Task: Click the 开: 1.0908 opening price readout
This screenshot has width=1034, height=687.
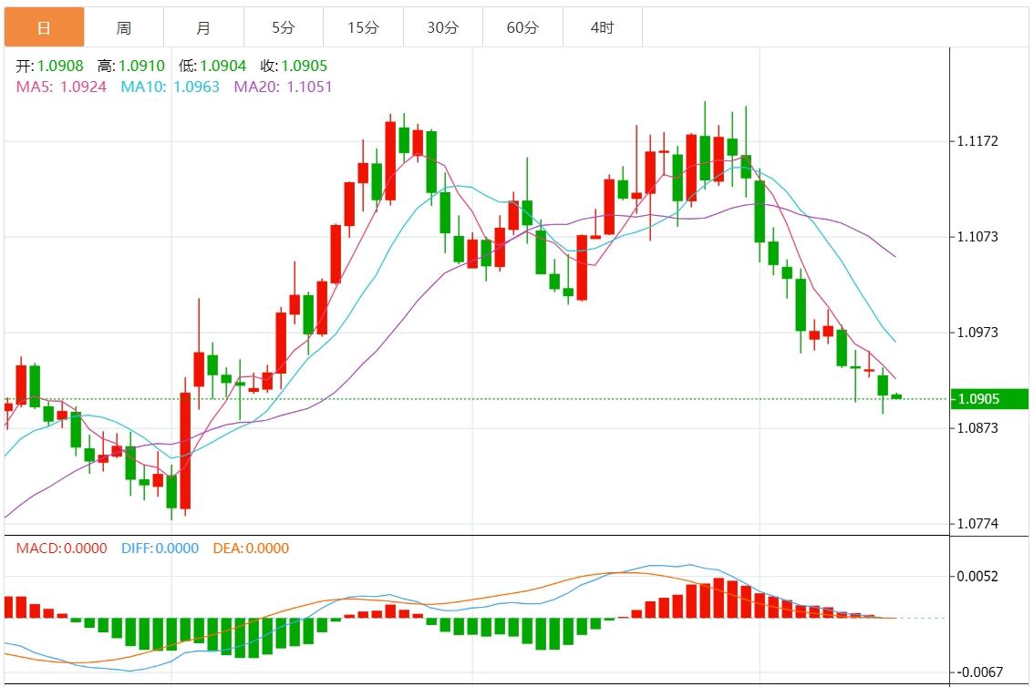Action: [x=50, y=66]
